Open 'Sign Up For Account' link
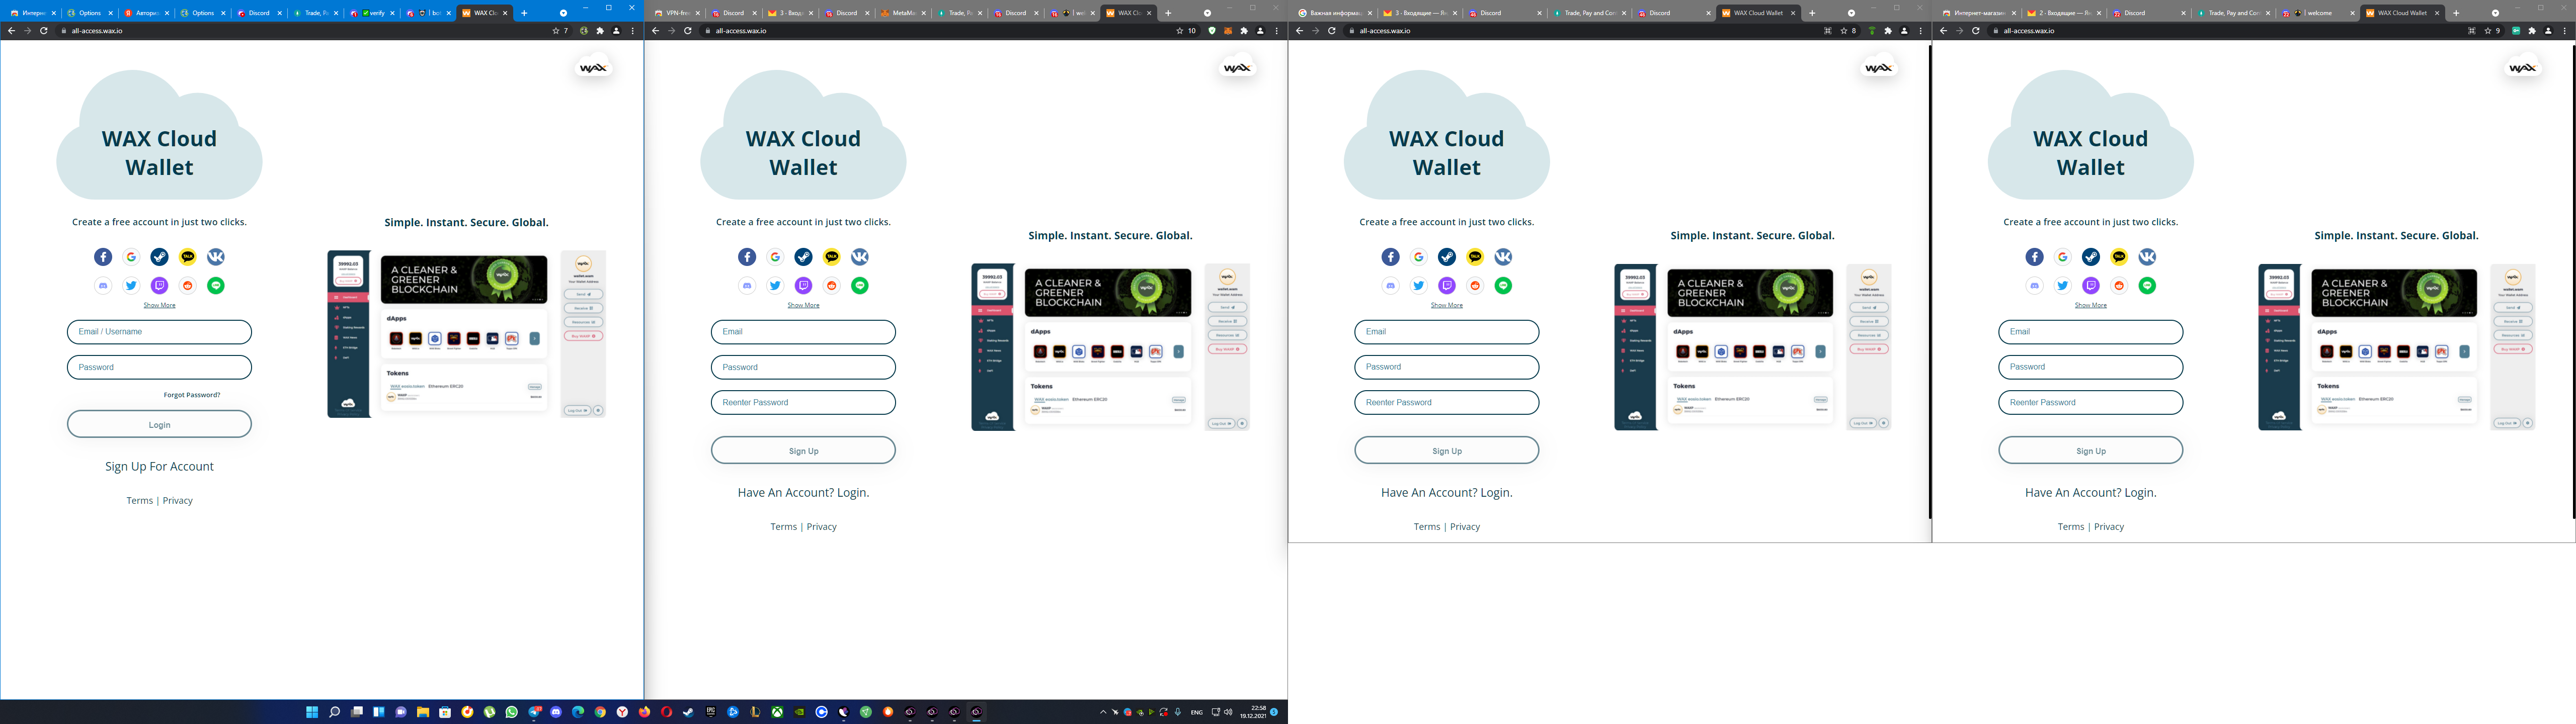 tap(159, 466)
